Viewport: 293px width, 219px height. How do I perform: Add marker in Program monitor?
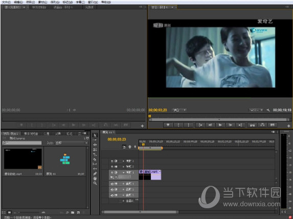pos(168,125)
